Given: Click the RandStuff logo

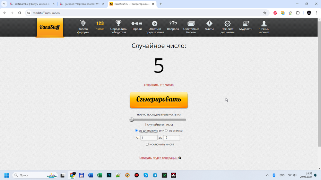Looking at the screenshot, I should [50, 27].
